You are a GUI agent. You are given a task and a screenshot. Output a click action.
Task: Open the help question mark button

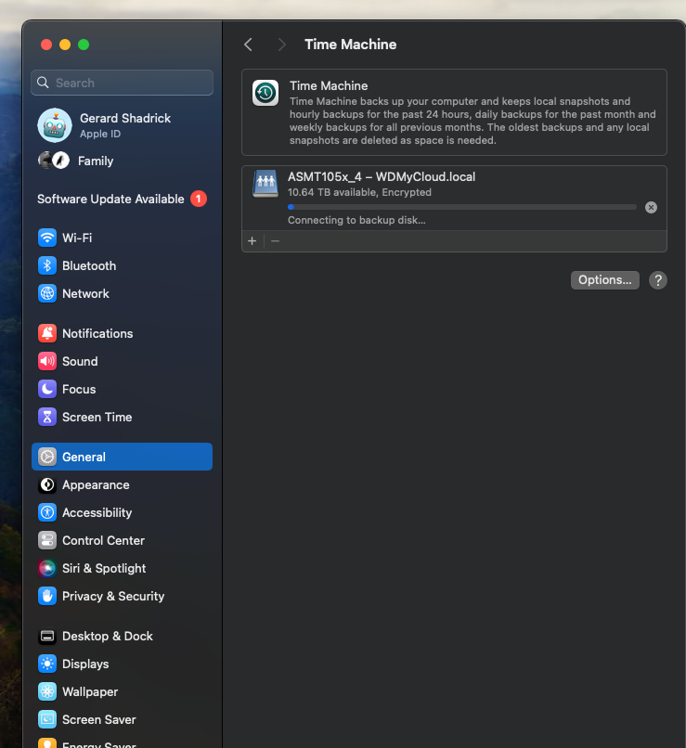coord(658,280)
